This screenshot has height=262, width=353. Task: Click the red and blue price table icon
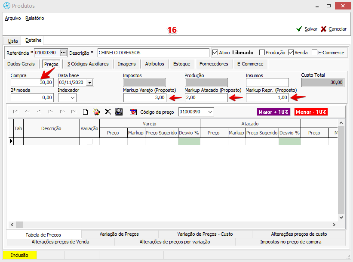(133, 112)
